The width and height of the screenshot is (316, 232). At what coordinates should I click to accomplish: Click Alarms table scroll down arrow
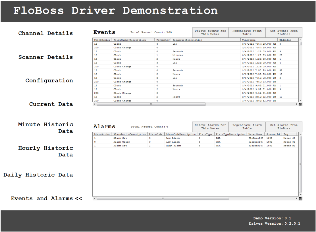pyautogui.click(x=300, y=195)
